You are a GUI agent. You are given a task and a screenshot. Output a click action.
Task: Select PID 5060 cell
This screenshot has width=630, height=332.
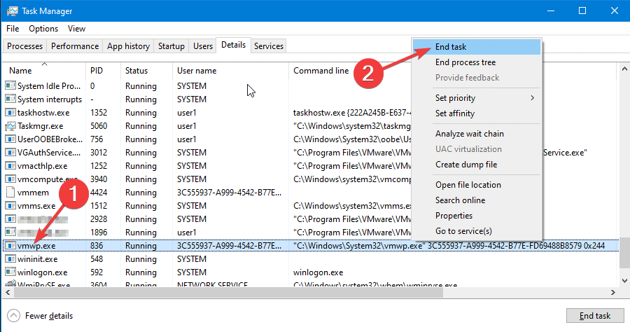point(99,126)
